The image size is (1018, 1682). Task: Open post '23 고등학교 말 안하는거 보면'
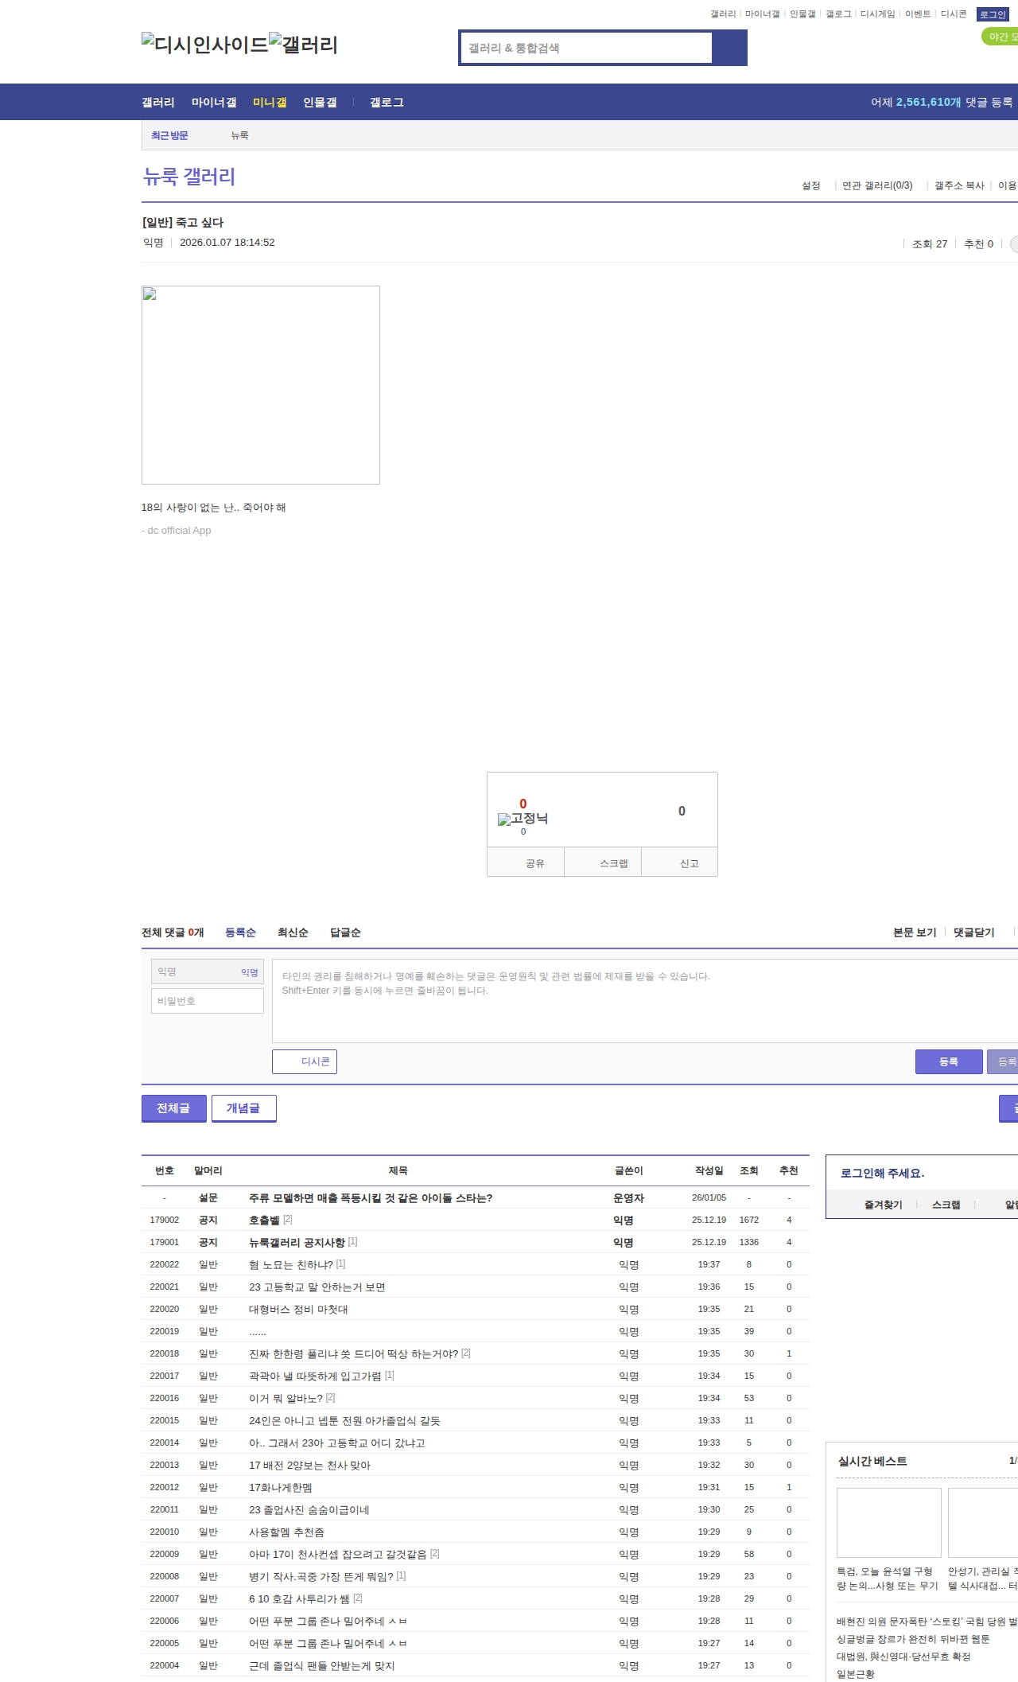coord(317,1287)
